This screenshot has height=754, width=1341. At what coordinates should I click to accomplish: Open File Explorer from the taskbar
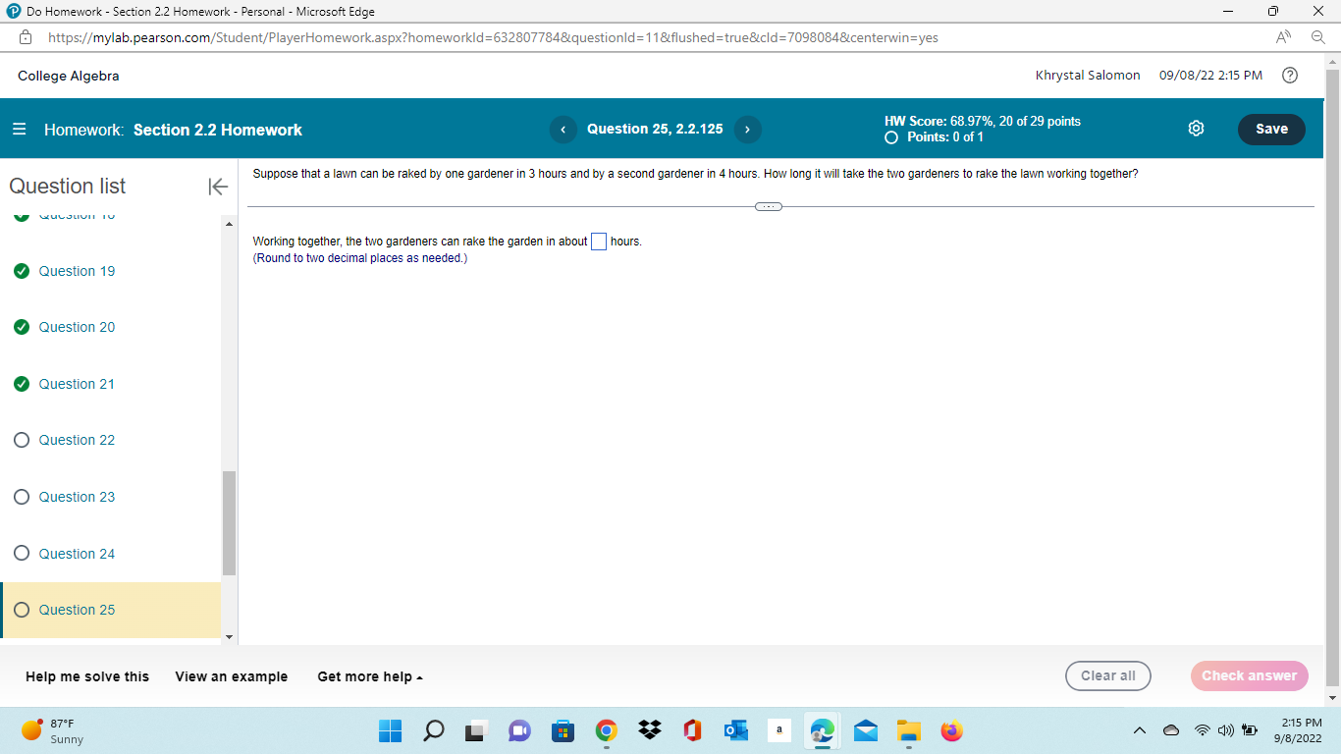[x=908, y=731]
